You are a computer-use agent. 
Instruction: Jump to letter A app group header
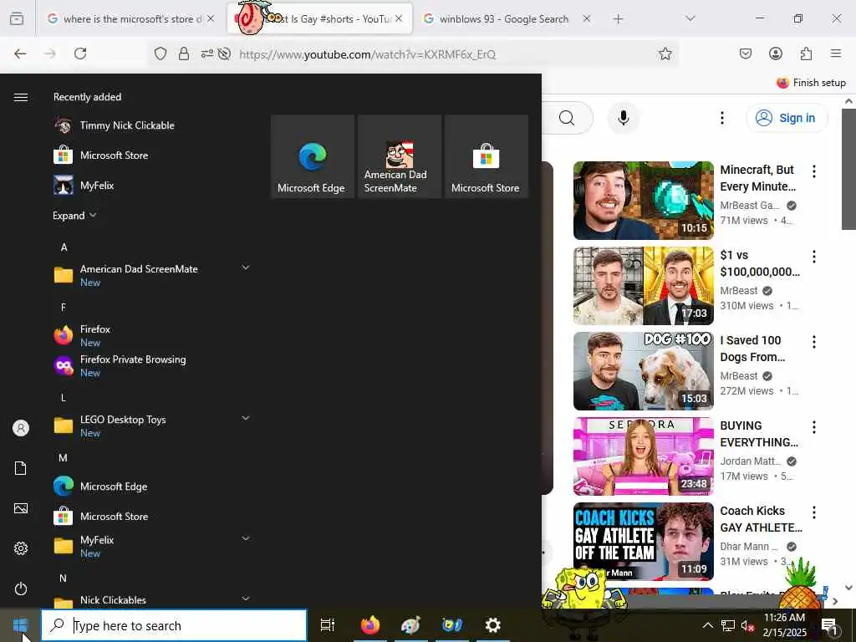pos(64,247)
